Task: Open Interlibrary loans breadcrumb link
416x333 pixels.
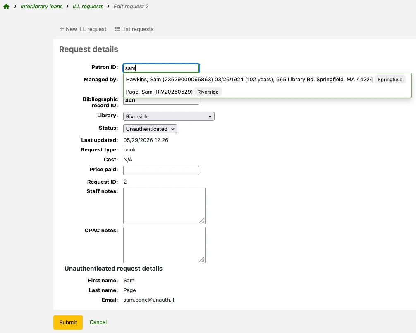Action: tap(42, 6)
